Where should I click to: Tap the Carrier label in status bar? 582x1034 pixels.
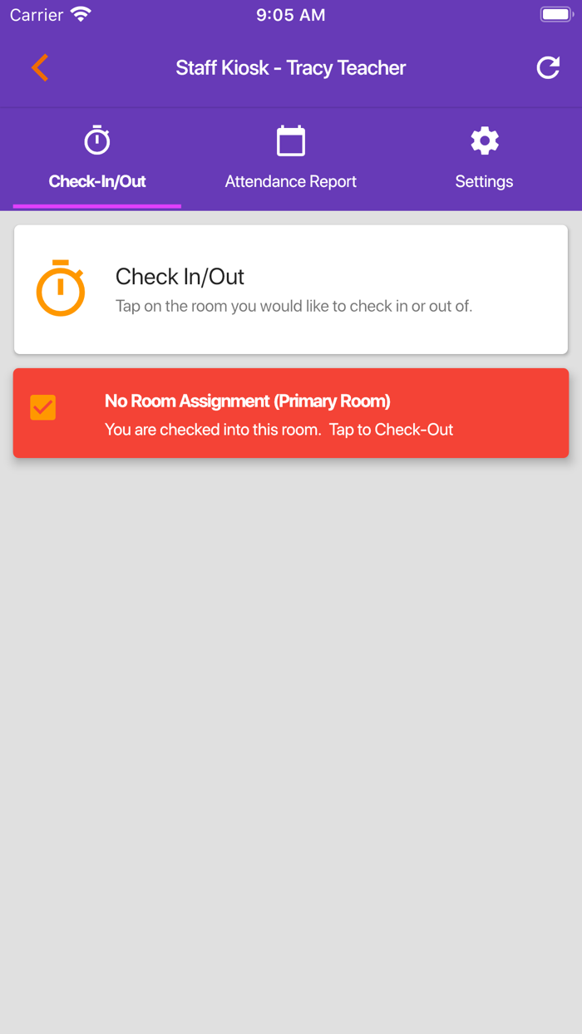37,15
